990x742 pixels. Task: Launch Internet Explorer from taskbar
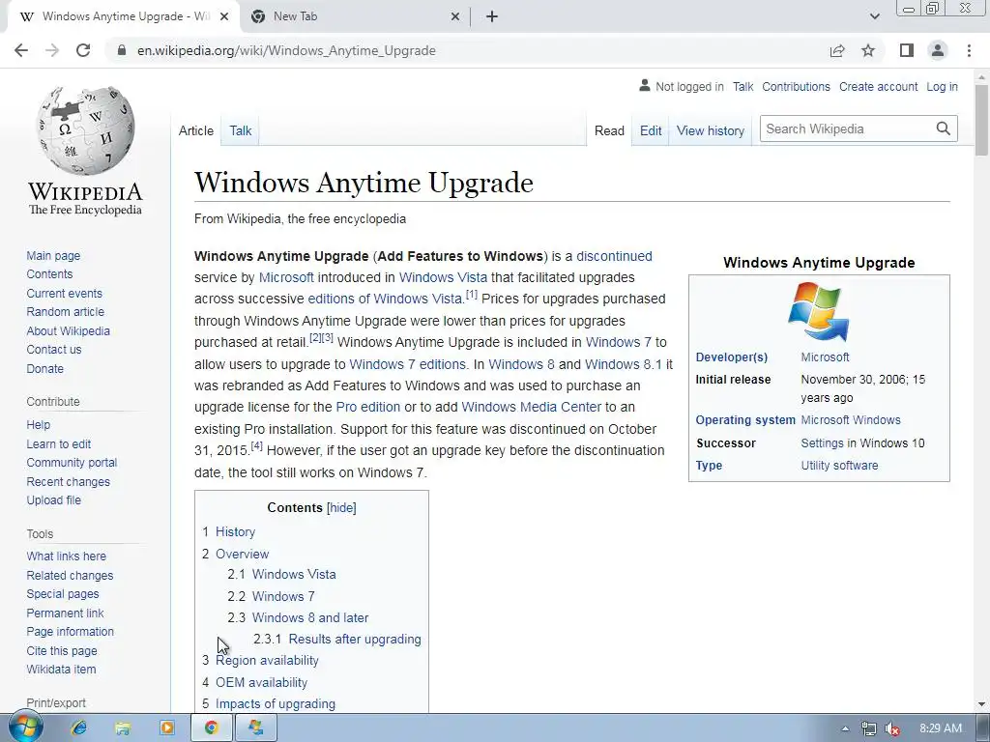tap(78, 728)
